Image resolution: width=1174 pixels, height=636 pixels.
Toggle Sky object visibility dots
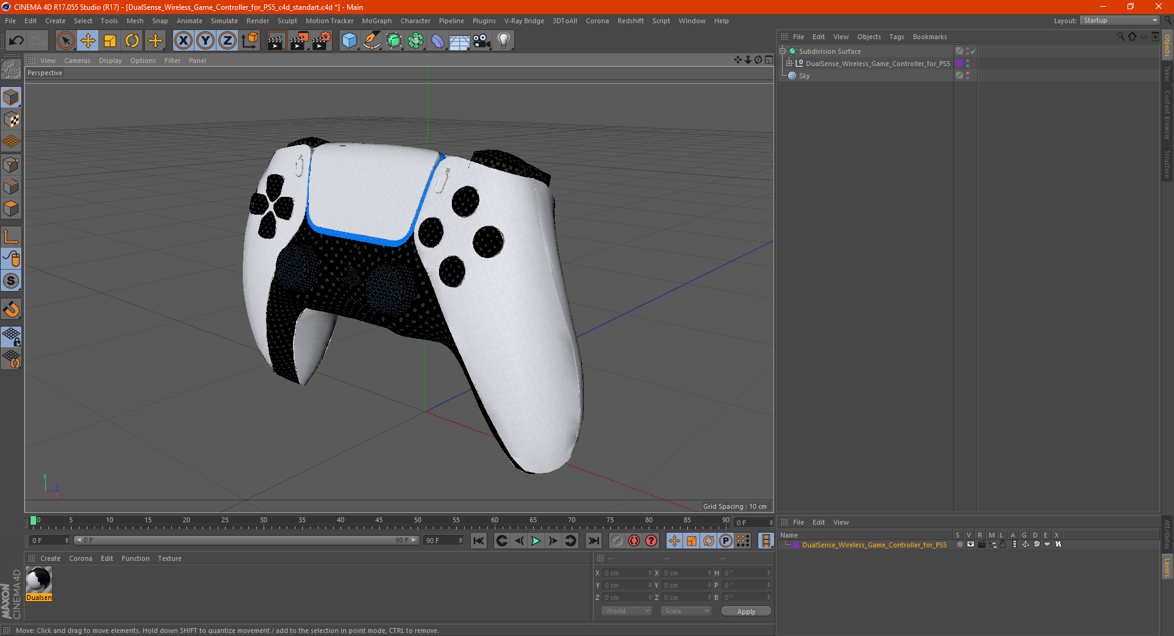[x=968, y=76]
